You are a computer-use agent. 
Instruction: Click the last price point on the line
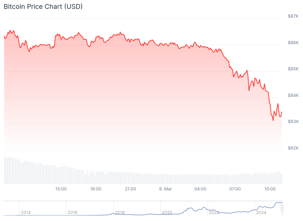coord(282,112)
